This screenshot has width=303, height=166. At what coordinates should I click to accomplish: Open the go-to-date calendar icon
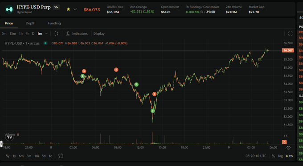[61, 156]
